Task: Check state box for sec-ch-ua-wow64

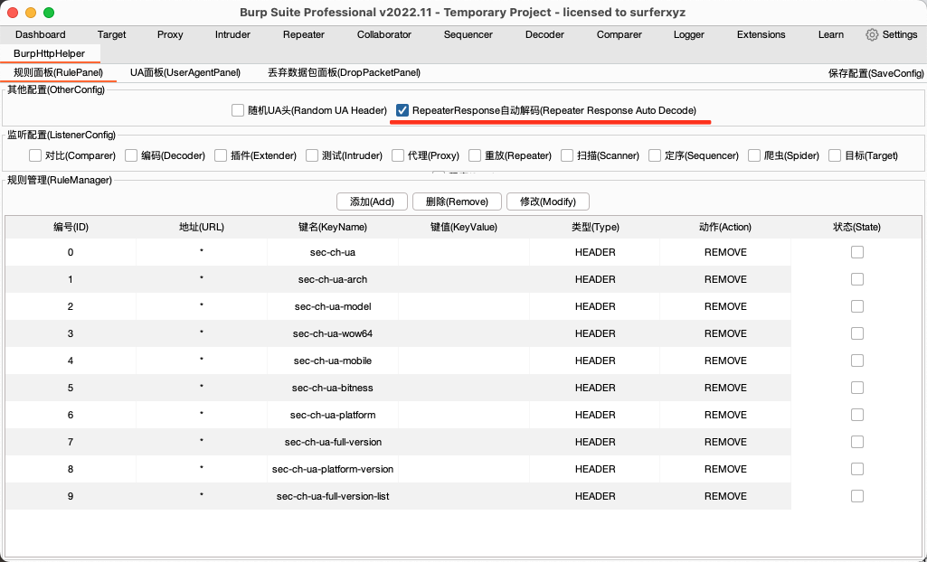Action: click(857, 333)
